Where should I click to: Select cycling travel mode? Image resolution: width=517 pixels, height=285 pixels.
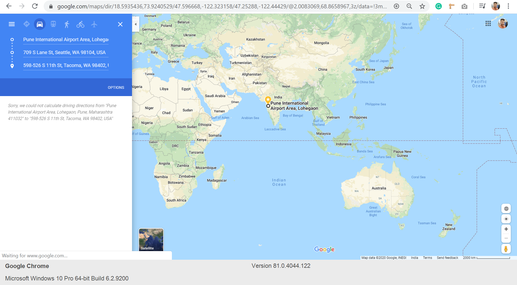pos(80,24)
